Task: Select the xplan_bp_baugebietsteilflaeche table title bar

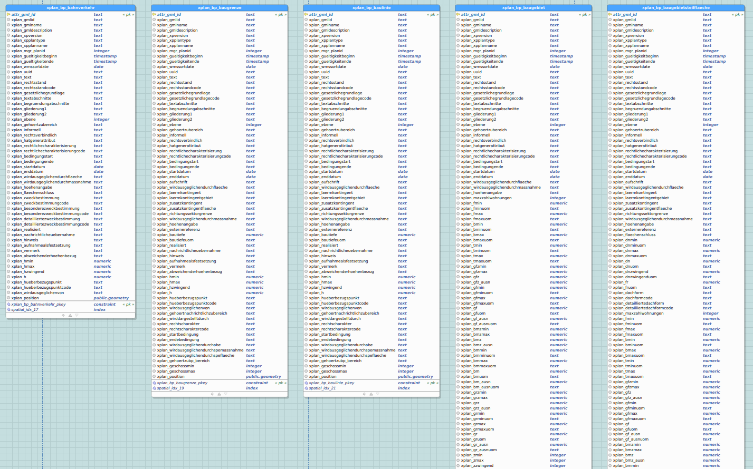Action: (x=675, y=8)
